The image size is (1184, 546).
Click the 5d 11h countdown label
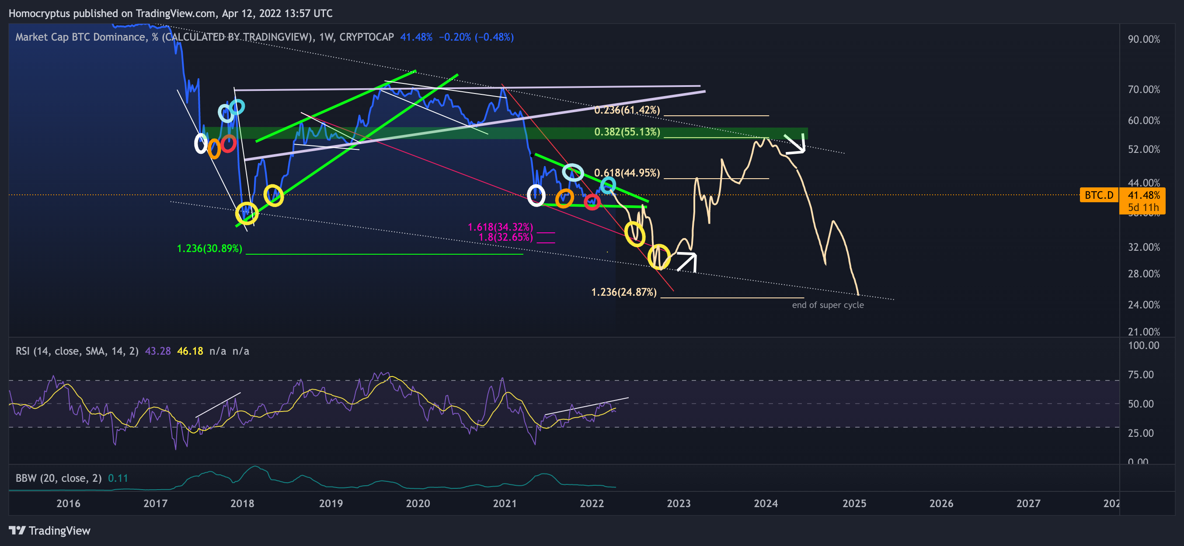1143,207
